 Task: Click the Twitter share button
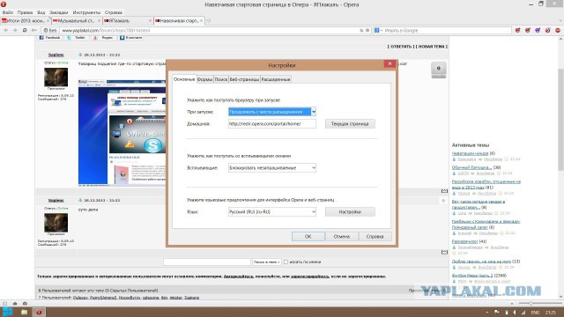[77, 37]
